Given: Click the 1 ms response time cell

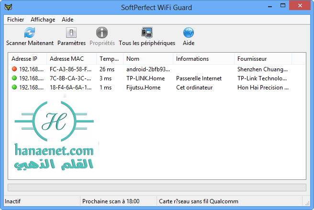Looking at the screenshot, I should pyautogui.click(x=105, y=88).
